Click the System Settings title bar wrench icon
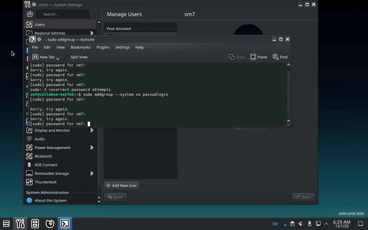 [27, 5]
